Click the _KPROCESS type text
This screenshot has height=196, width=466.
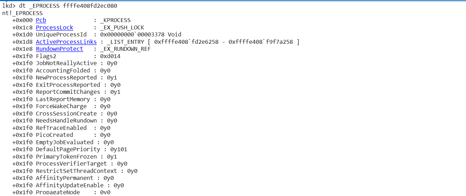(115, 20)
